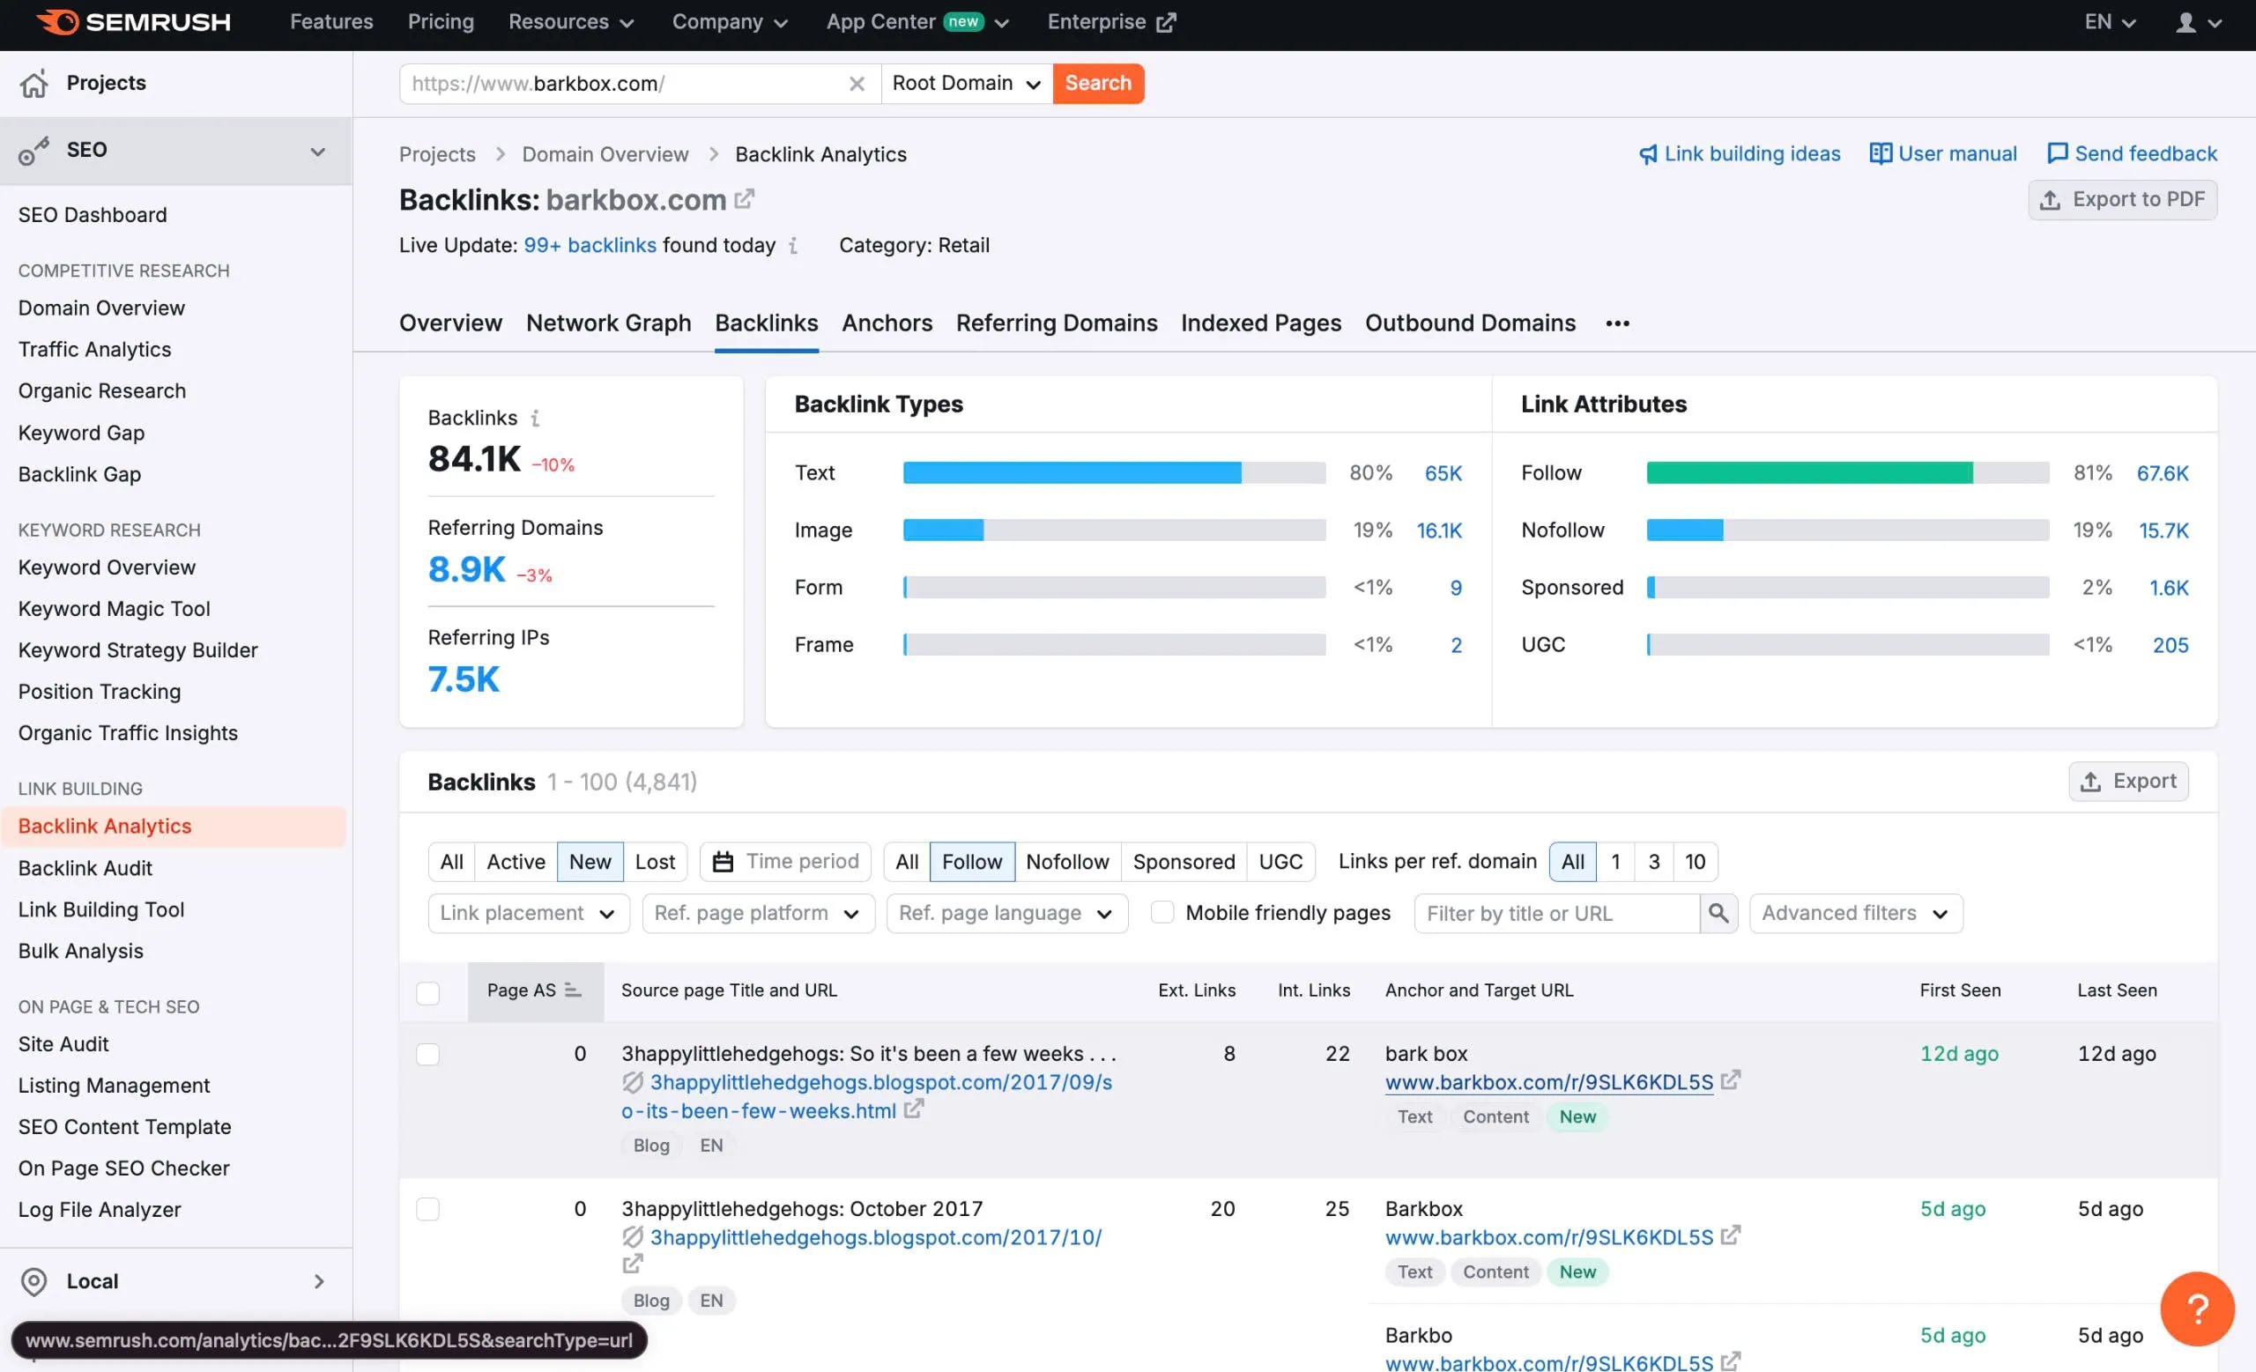This screenshot has height=1372, width=2256.
Task: Open the Enterprise external link icon
Action: [1165, 22]
